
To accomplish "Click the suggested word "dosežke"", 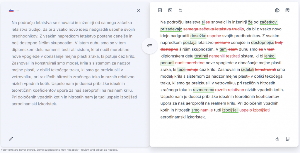I will pyautogui.click(x=198, y=36).
